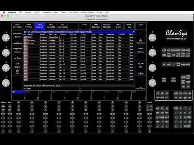This screenshot has height=145, width=194.
Task: Toggle Status cell of universe 1 Enabled
Action: coord(44,37)
